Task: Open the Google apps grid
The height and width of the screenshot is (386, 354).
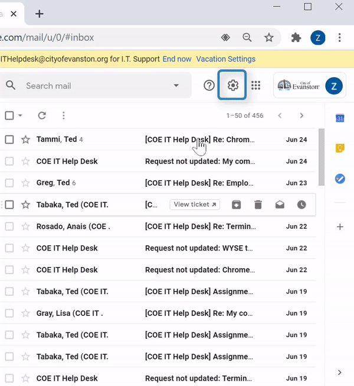Action: point(255,85)
